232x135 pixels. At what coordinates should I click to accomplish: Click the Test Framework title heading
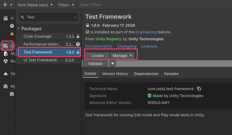108,17
